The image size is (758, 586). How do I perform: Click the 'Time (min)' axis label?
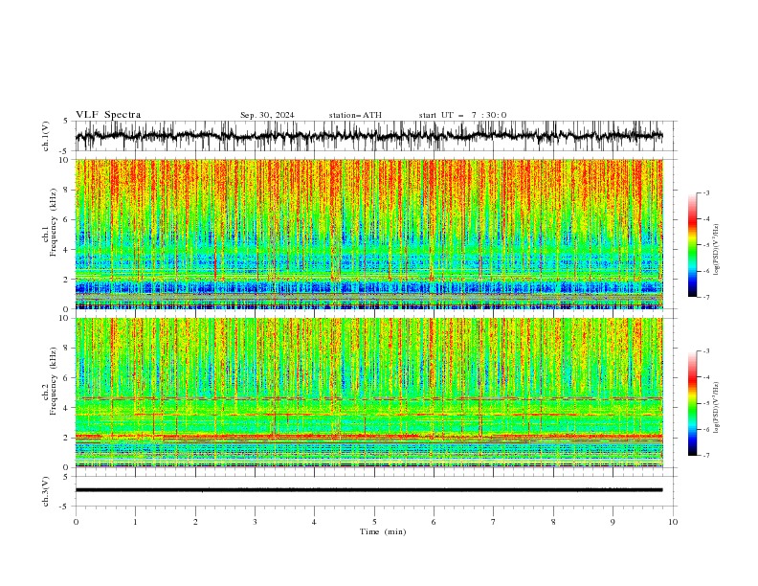point(383,531)
